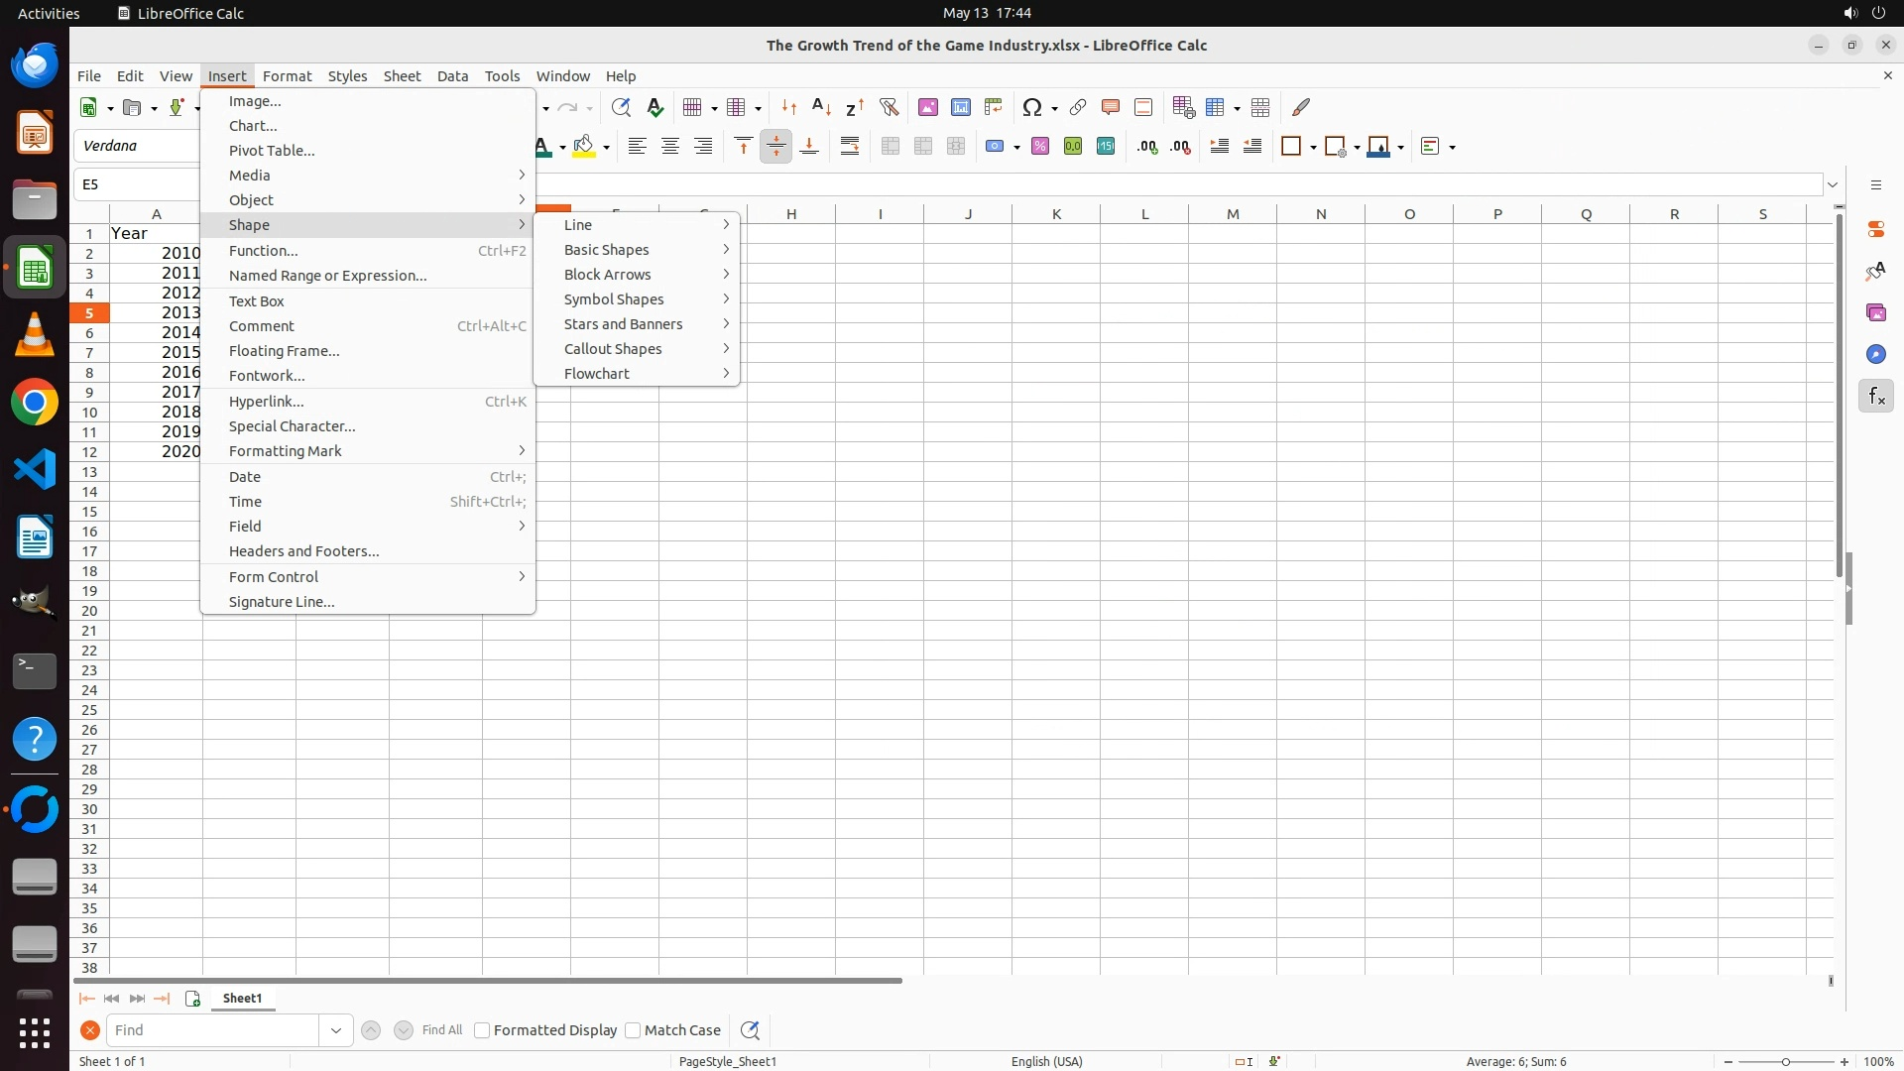Click the AutoFilter toolbar icon
The height and width of the screenshot is (1071, 1904).
coord(889,107)
